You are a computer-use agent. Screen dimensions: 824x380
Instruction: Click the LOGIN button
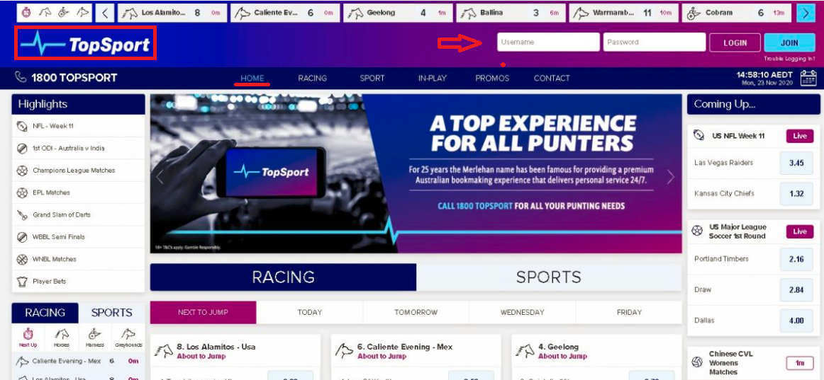[x=735, y=42]
